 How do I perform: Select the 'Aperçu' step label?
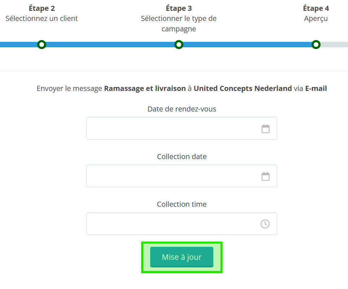pyautogui.click(x=316, y=19)
